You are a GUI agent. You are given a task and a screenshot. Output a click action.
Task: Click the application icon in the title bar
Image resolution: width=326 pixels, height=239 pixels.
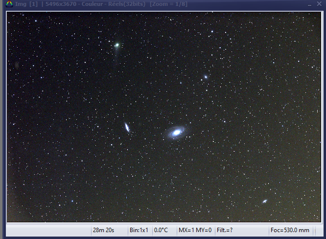9,4
